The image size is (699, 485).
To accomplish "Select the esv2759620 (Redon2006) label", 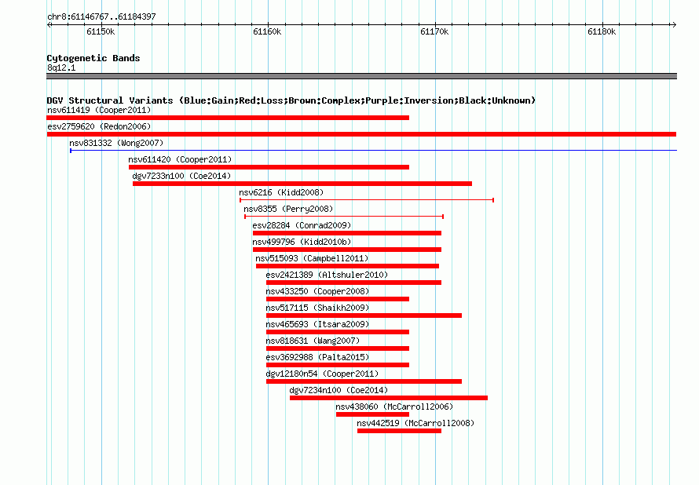I will (x=99, y=126).
